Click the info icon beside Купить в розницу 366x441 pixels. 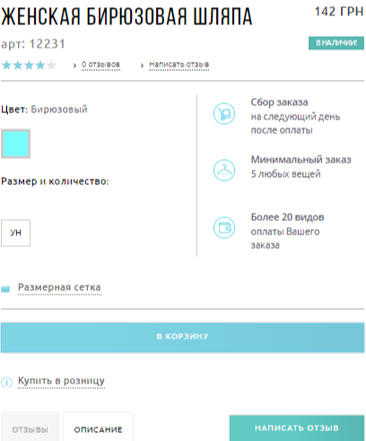click(x=6, y=383)
